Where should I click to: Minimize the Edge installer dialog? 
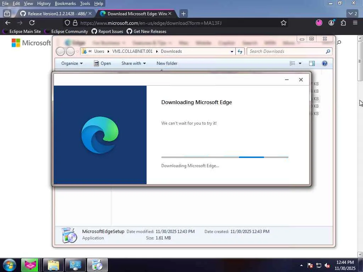click(x=286, y=80)
